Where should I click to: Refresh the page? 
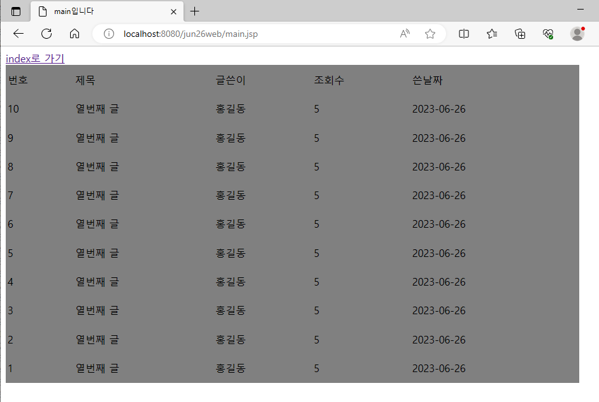47,34
